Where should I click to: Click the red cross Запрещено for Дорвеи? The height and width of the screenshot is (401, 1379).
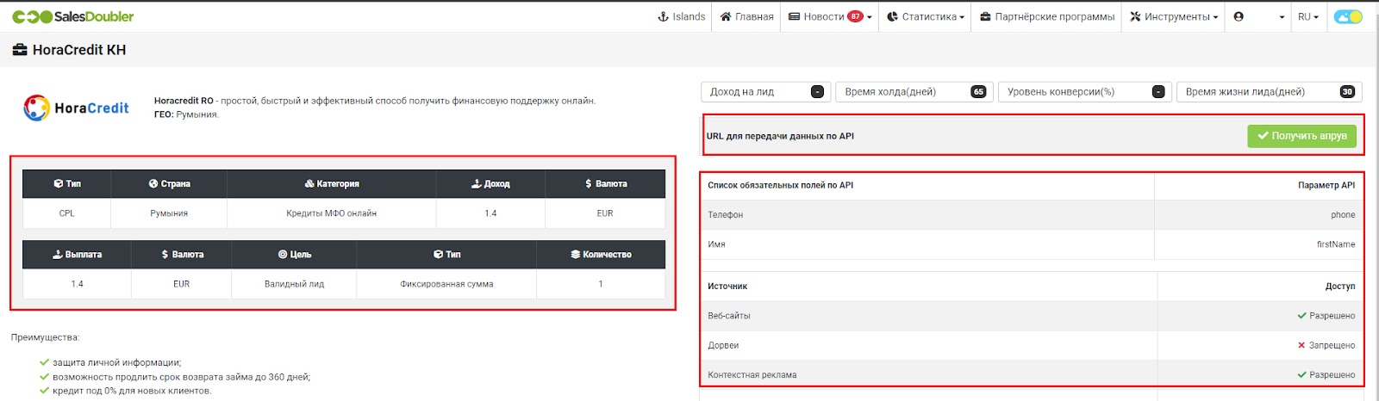[1301, 345]
